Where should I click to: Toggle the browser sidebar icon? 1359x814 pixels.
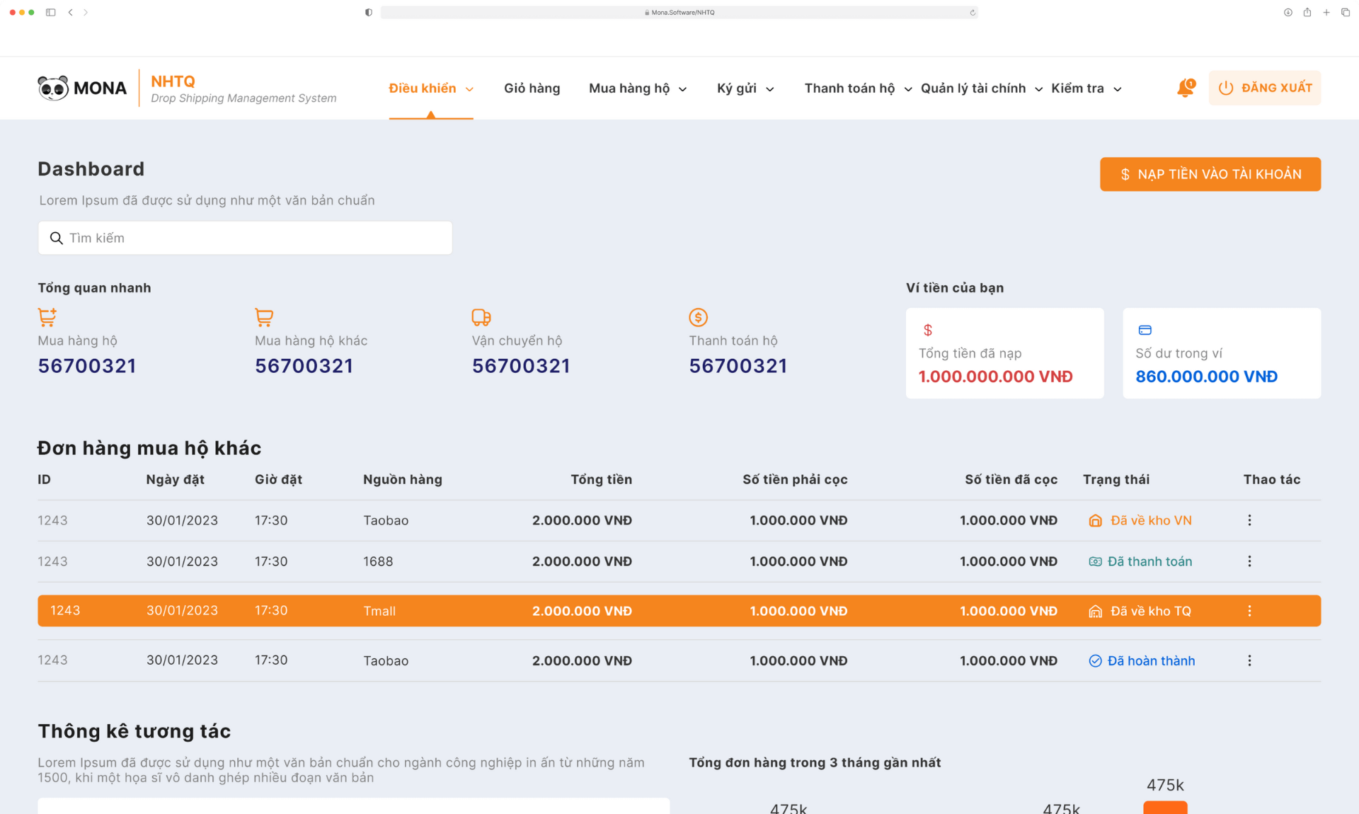[x=51, y=13]
